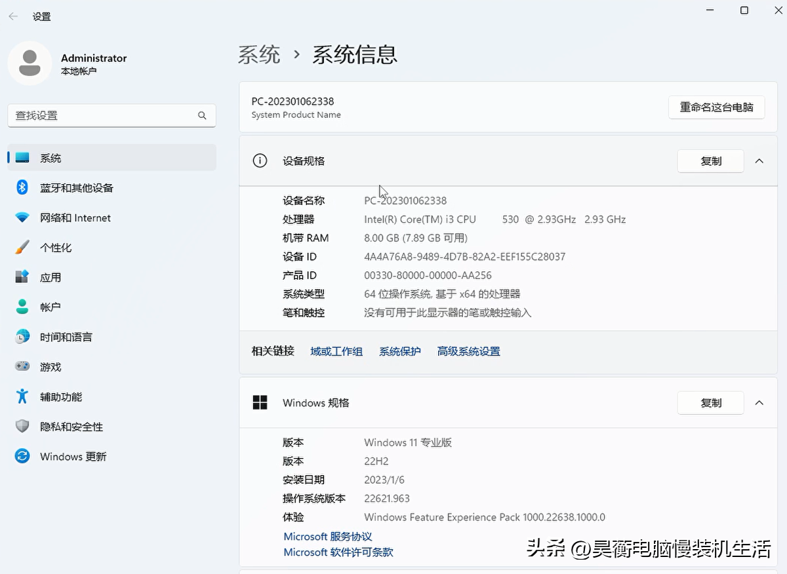The image size is (787, 574).
Task: Click the RAM value 8.00 GB
Action: tap(416, 239)
